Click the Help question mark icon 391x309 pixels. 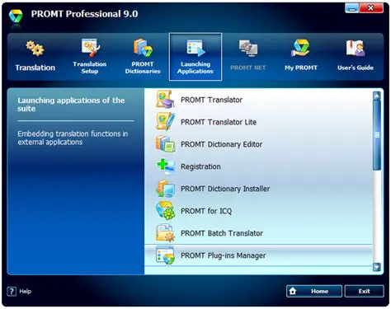12,291
